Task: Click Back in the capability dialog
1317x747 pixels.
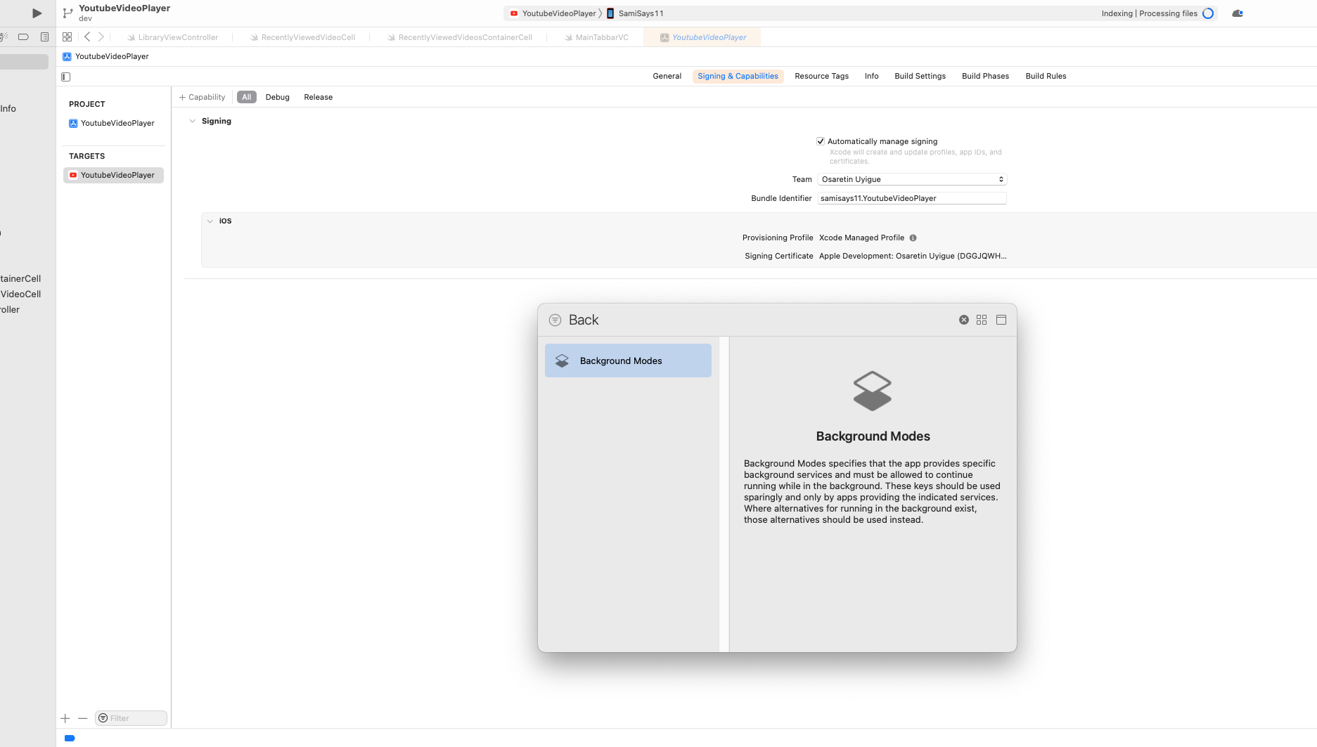Action: (x=583, y=320)
